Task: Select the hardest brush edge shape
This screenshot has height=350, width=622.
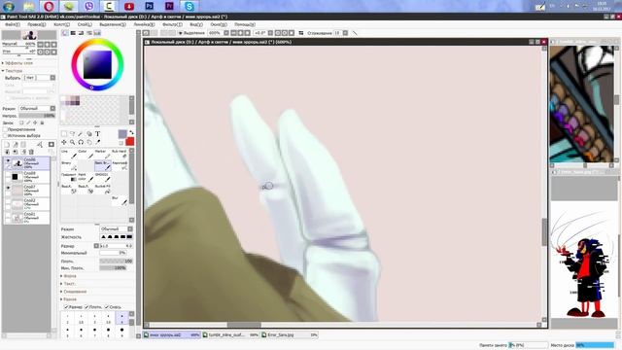Action: tap(129, 237)
